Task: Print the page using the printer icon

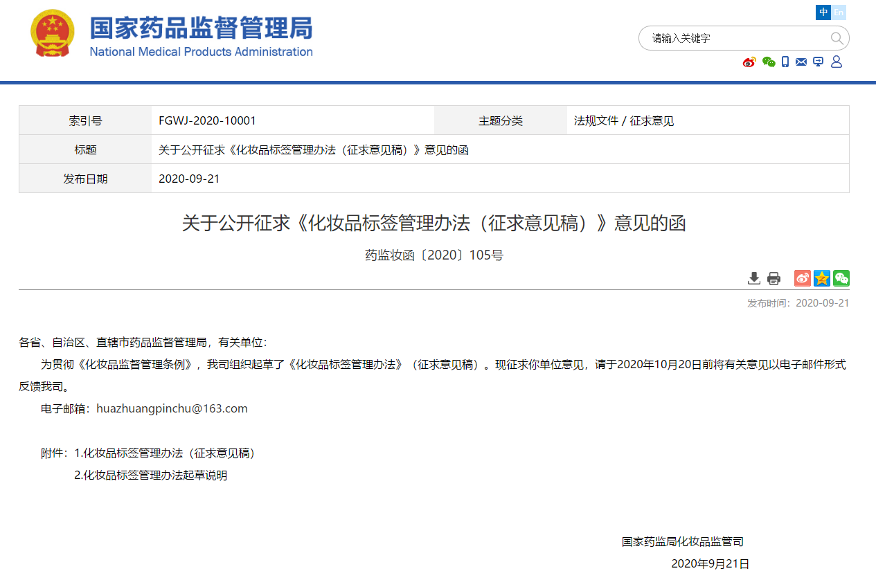Action: (774, 278)
